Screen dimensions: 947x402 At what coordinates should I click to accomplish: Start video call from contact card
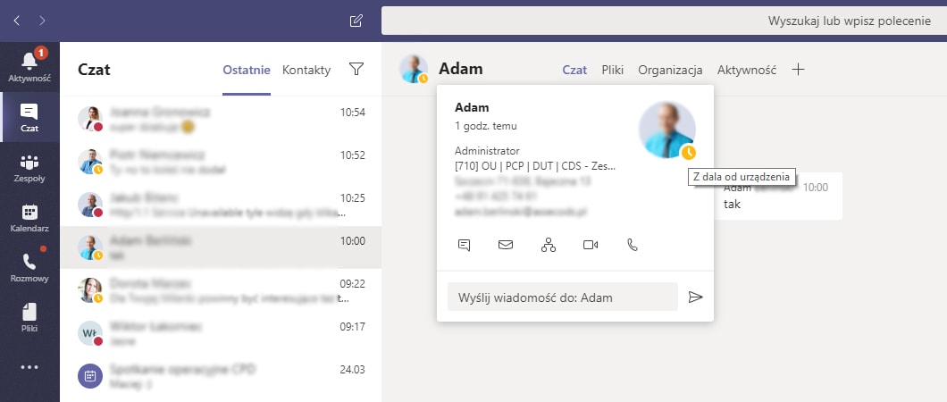(590, 245)
